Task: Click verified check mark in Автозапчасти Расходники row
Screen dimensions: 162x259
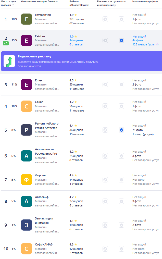Action: pyautogui.click(x=121, y=156)
